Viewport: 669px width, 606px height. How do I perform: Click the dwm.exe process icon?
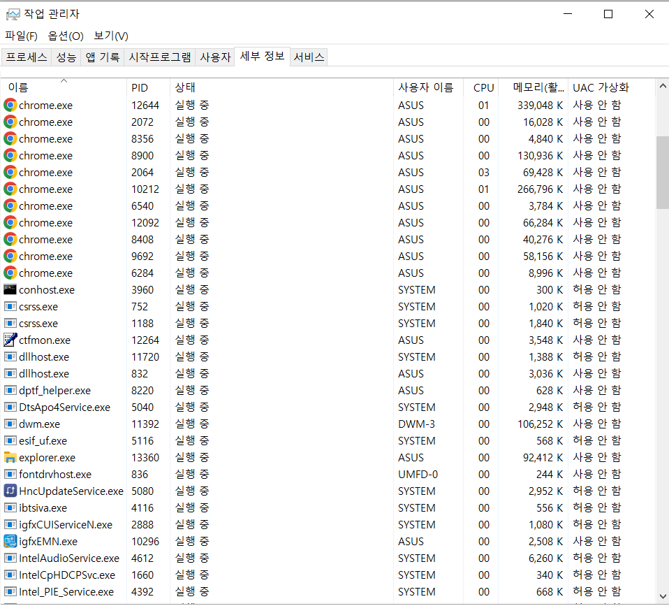pyautogui.click(x=10, y=424)
